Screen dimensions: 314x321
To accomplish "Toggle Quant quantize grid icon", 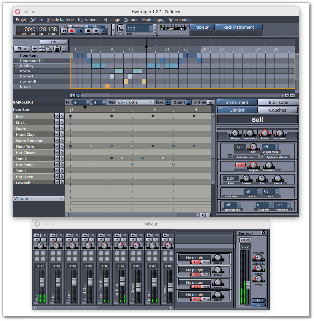I will coord(189,102).
